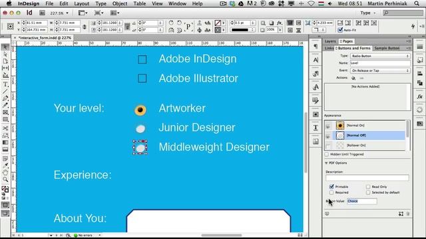Open the arrange documents dropdown
This screenshot has height=239, width=426.
click(x=114, y=13)
